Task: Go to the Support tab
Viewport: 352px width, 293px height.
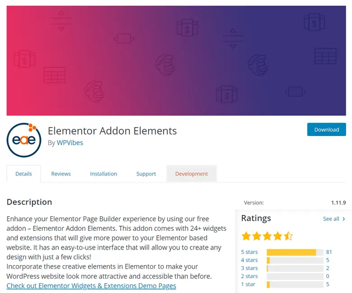Action: pos(146,174)
